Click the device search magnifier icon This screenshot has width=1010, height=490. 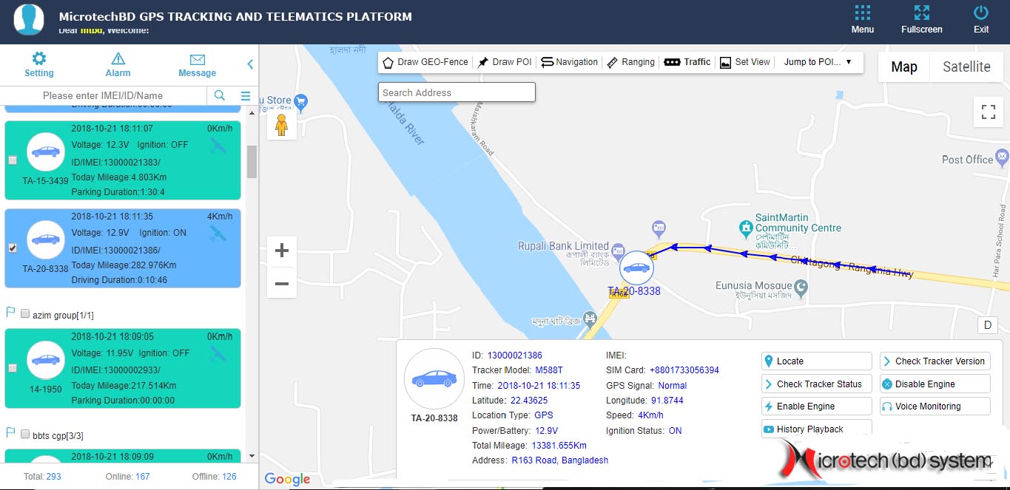click(220, 95)
